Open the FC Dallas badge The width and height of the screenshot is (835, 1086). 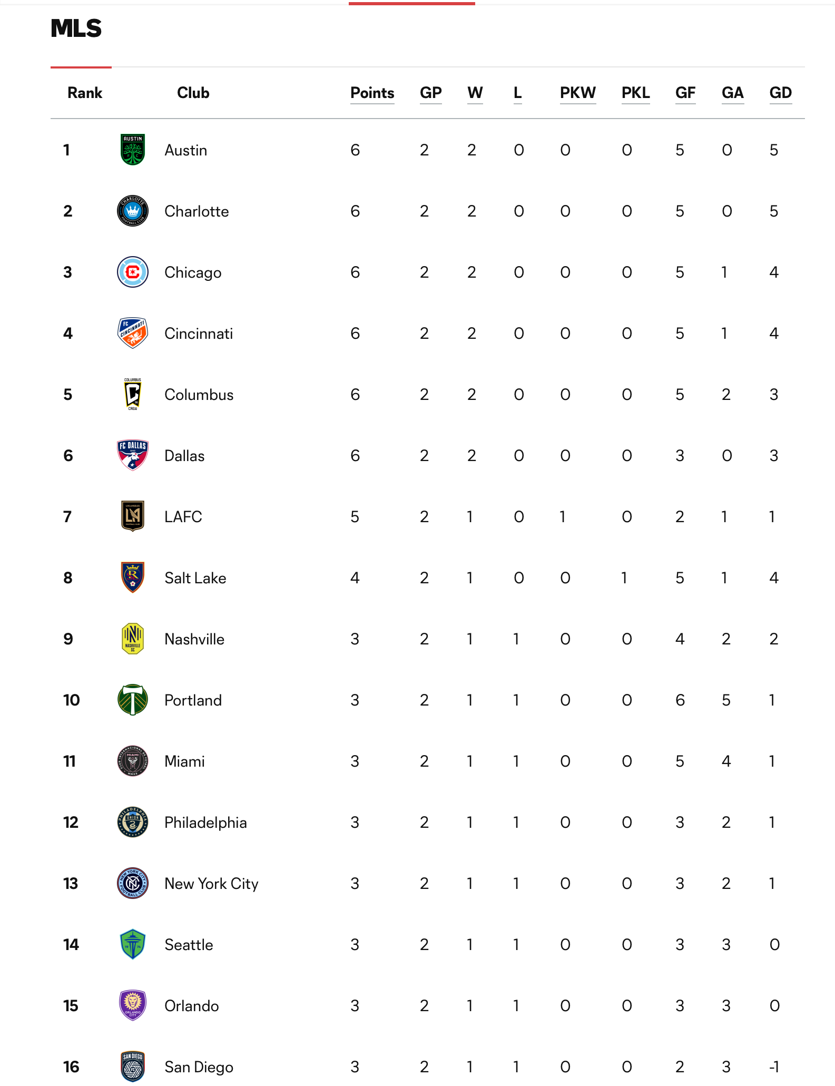coord(133,455)
